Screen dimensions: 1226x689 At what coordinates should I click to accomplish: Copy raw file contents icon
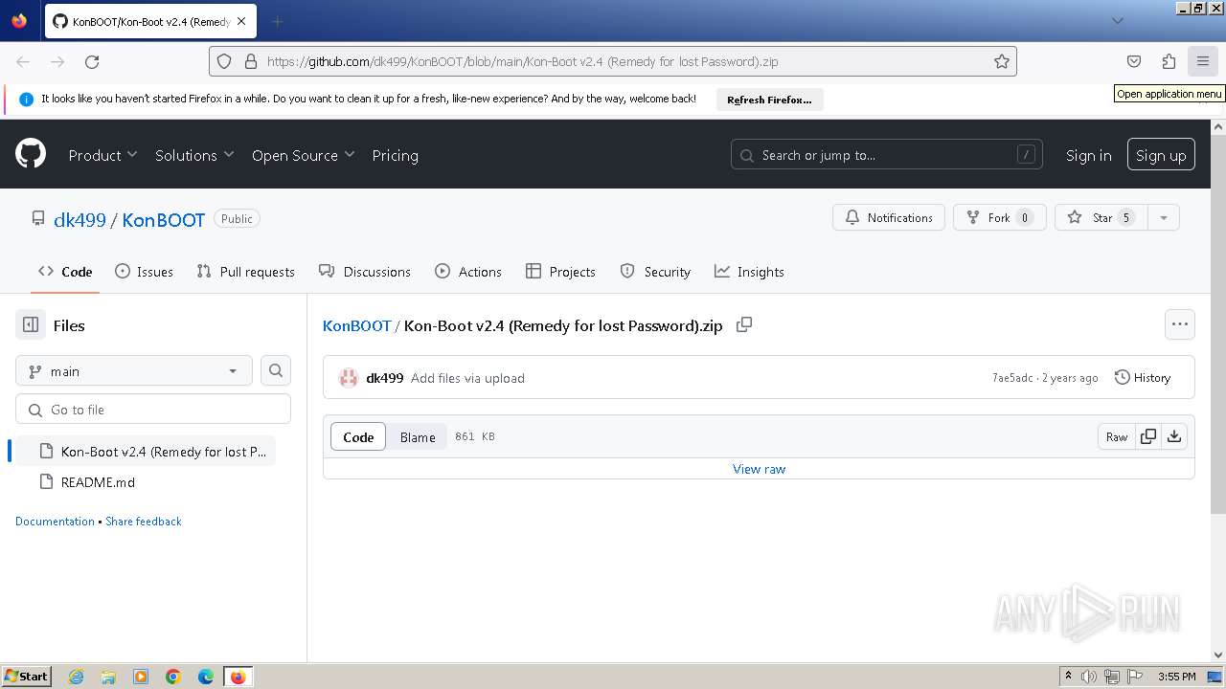click(1148, 436)
